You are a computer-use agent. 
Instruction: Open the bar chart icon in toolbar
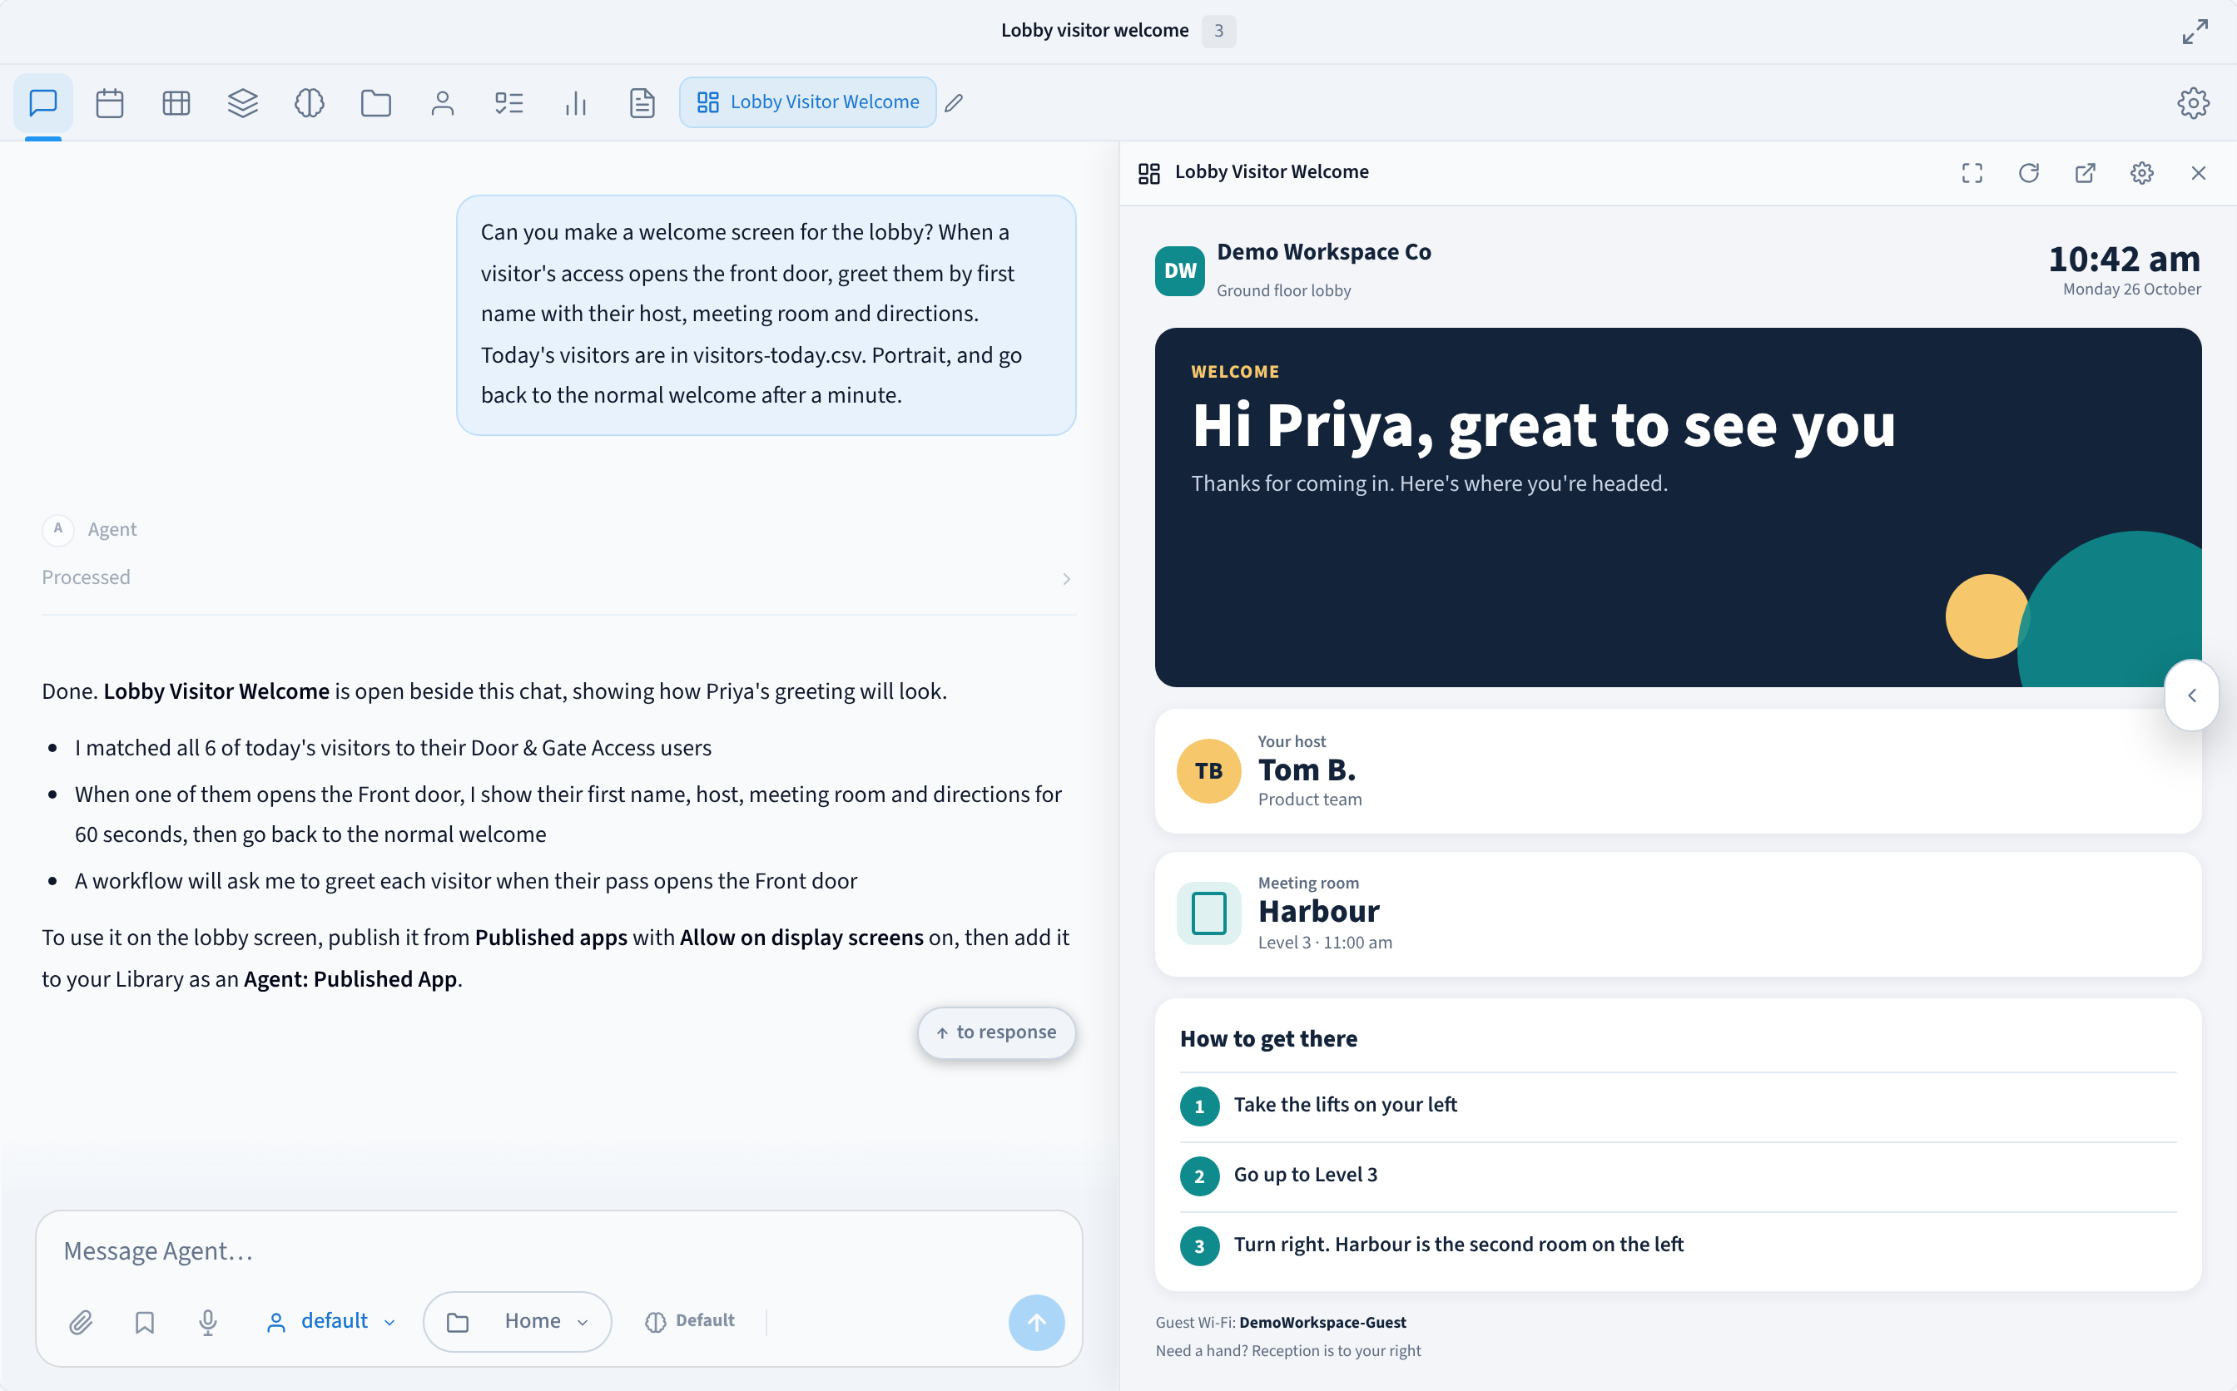click(x=575, y=102)
